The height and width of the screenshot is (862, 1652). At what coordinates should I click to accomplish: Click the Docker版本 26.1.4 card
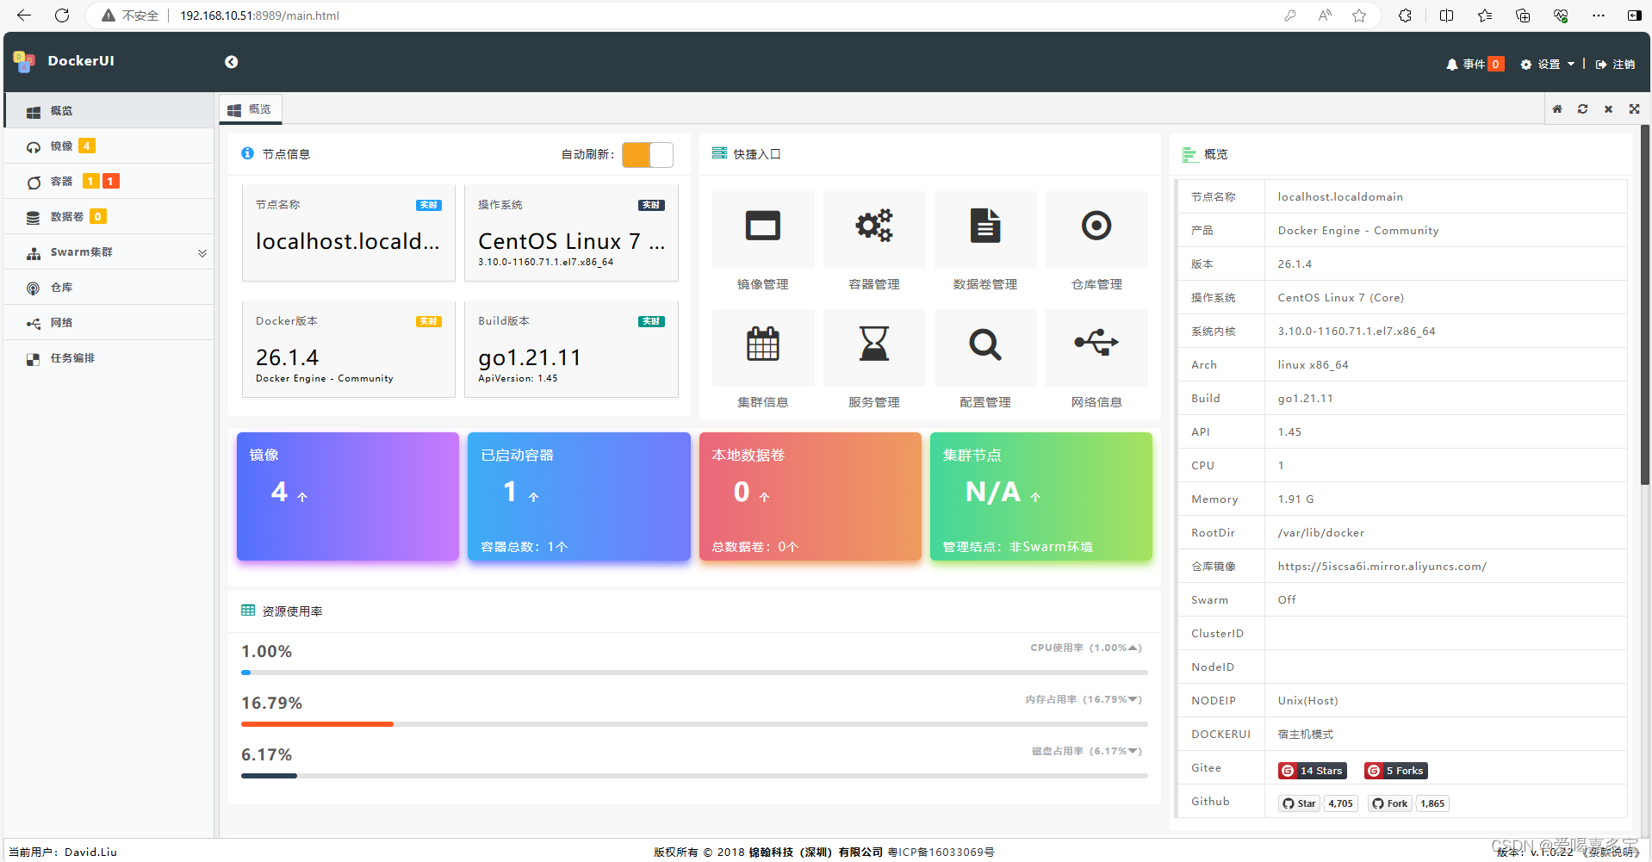(349, 349)
